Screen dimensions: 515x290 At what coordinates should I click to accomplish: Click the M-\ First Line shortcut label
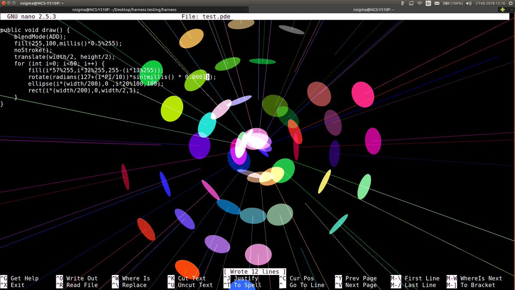415,278
